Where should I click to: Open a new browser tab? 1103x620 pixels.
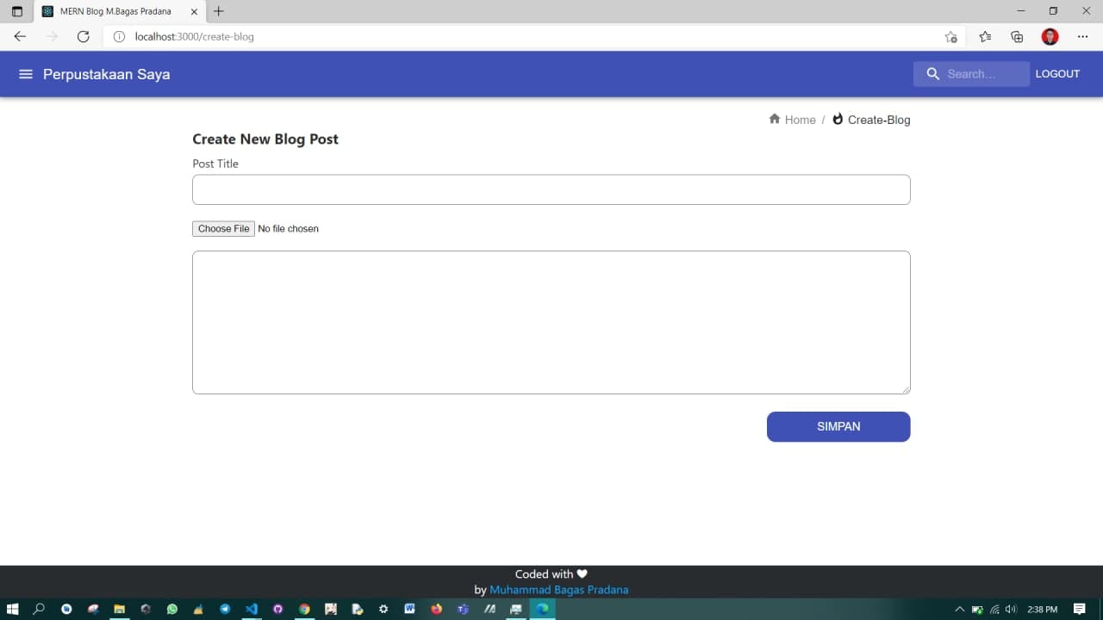(219, 11)
